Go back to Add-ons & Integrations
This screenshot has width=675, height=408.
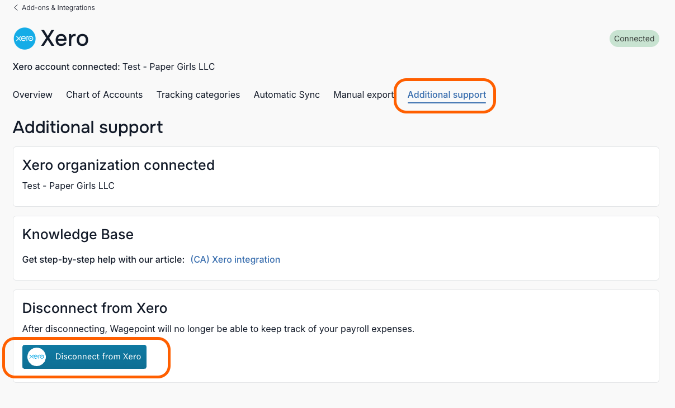54,8
